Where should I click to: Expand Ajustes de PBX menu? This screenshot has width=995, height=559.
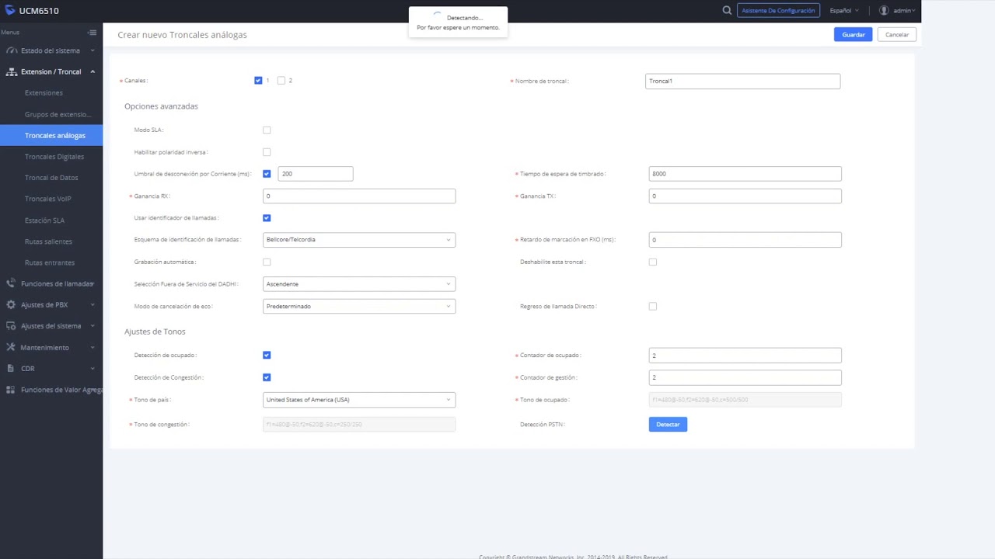93,305
